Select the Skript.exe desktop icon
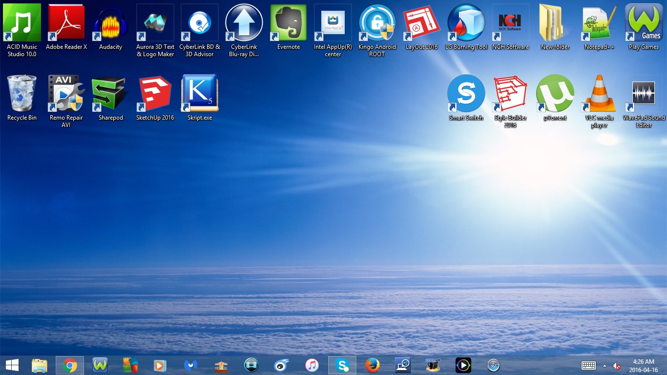The image size is (667, 375). click(x=200, y=98)
